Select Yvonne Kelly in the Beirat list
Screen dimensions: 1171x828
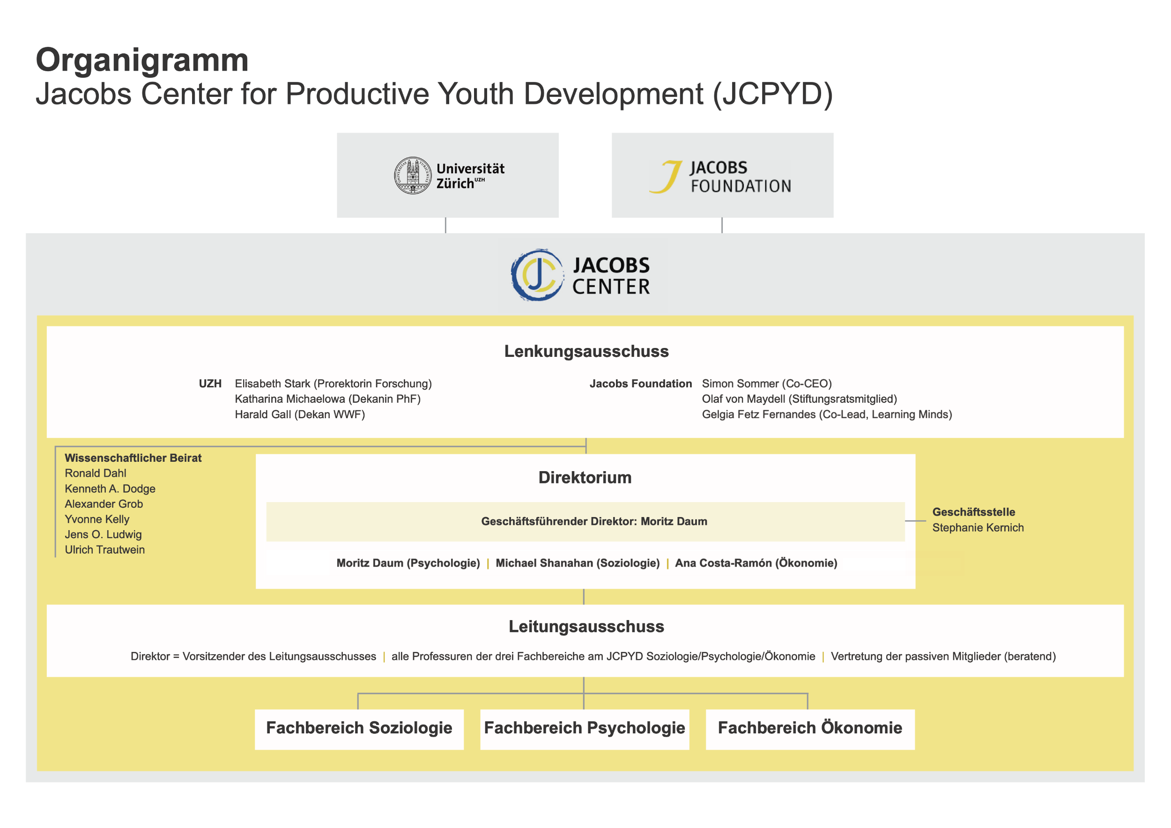point(97,519)
